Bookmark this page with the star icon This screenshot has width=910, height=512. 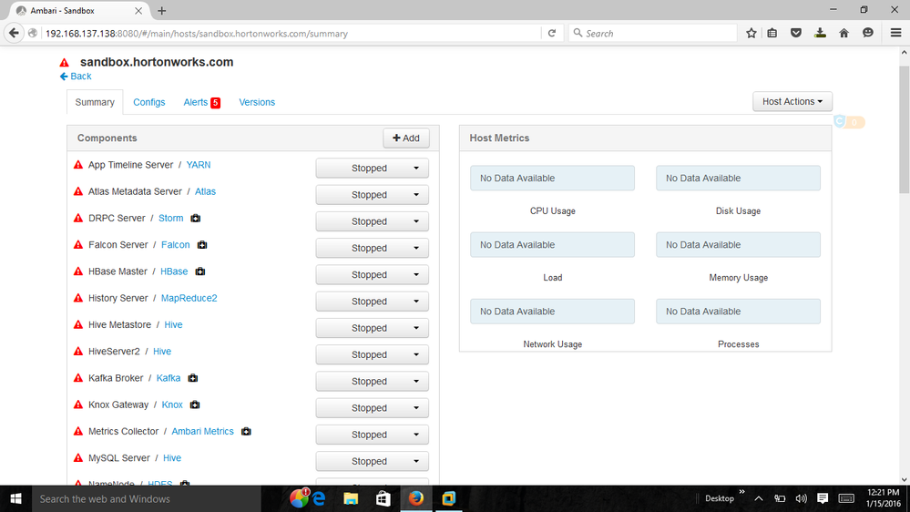pyautogui.click(x=751, y=33)
